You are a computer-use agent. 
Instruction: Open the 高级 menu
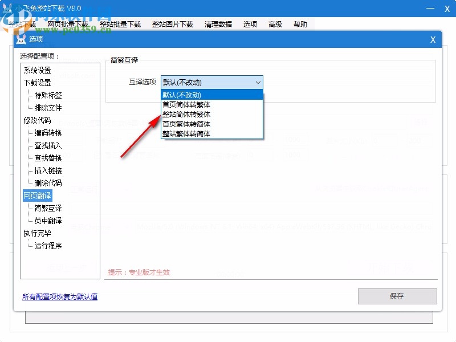tap(275, 24)
